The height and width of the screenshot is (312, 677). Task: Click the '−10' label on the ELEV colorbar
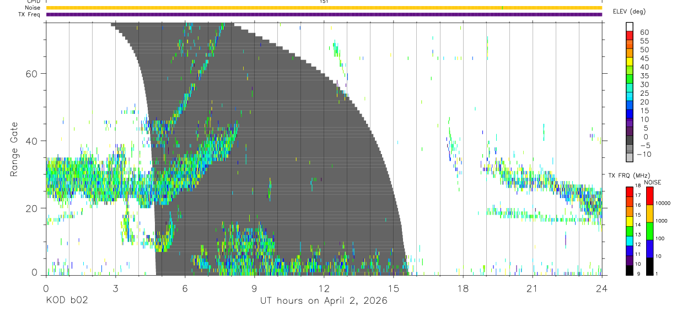click(x=644, y=155)
